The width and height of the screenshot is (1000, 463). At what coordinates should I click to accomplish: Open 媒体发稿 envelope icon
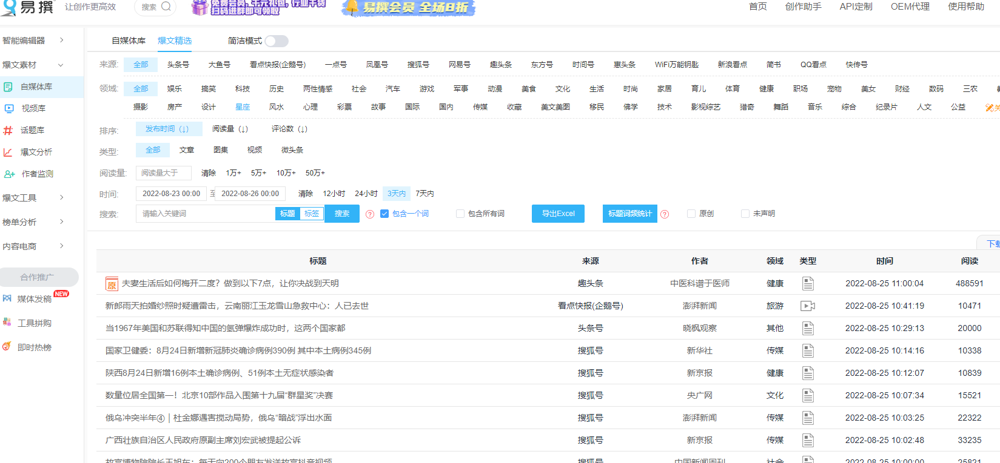coord(7,298)
